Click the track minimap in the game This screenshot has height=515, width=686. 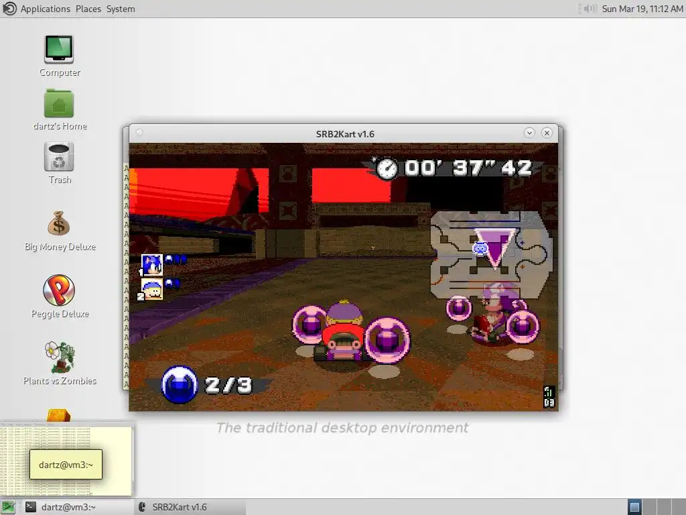(x=490, y=255)
